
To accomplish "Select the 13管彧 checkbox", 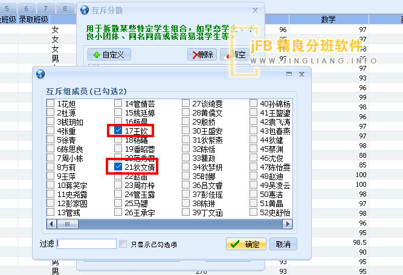I will tap(50, 212).
